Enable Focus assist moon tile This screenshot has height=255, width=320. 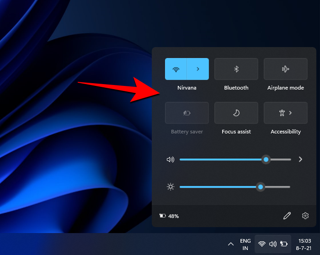236,113
